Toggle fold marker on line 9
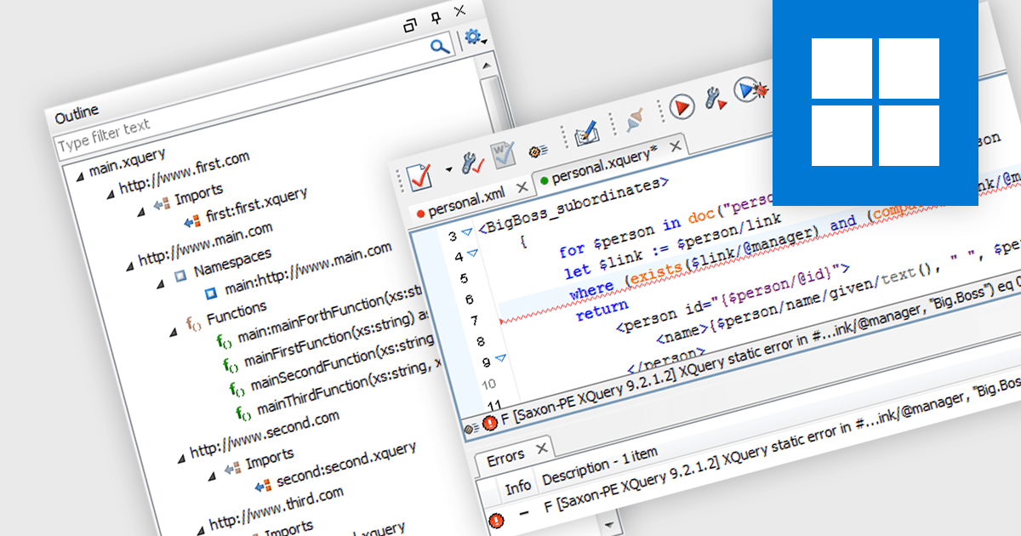The width and height of the screenshot is (1021, 536). pos(500,358)
